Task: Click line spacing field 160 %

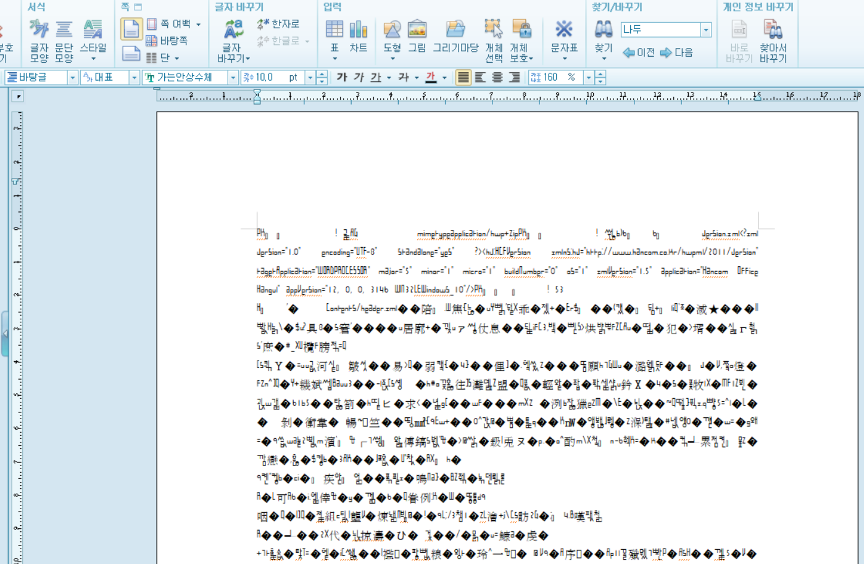Action: click(x=555, y=77)
